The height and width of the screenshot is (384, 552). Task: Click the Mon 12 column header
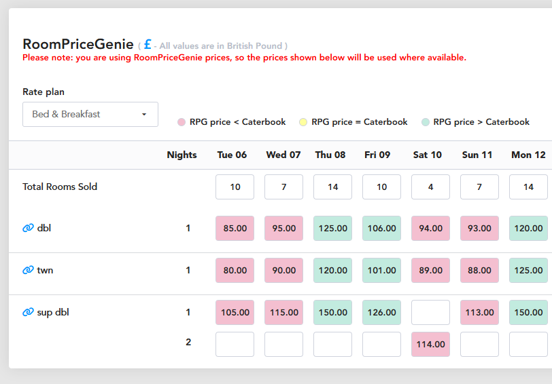pos(528,155)
